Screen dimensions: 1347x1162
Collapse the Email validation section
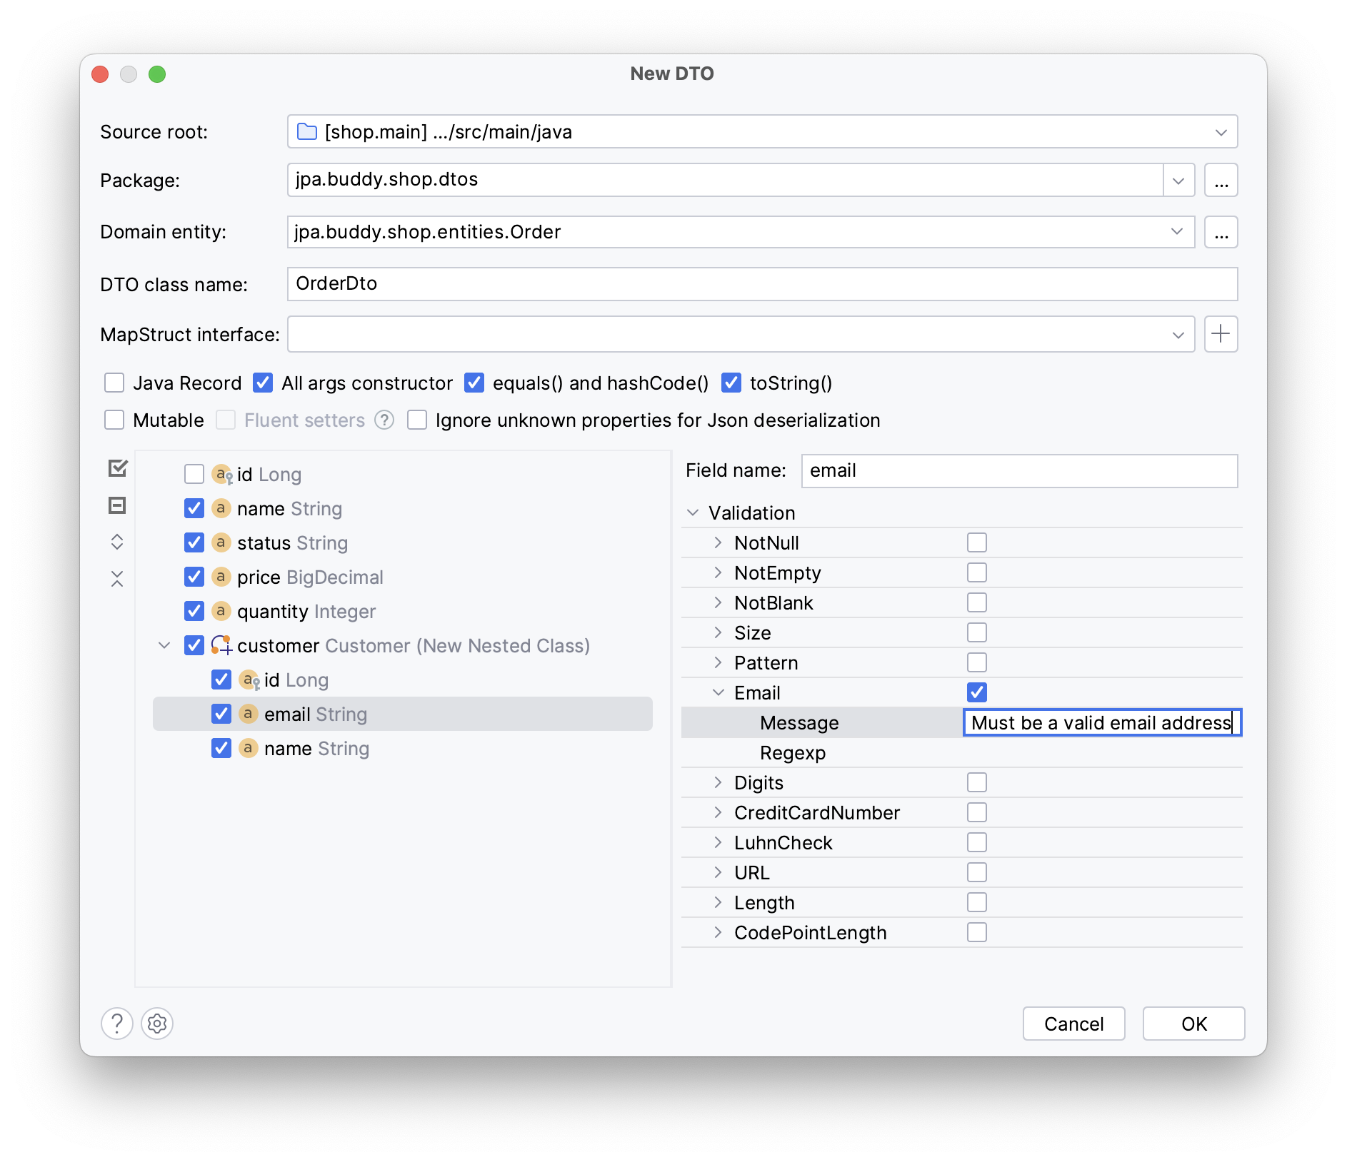(x=717, y=692)
